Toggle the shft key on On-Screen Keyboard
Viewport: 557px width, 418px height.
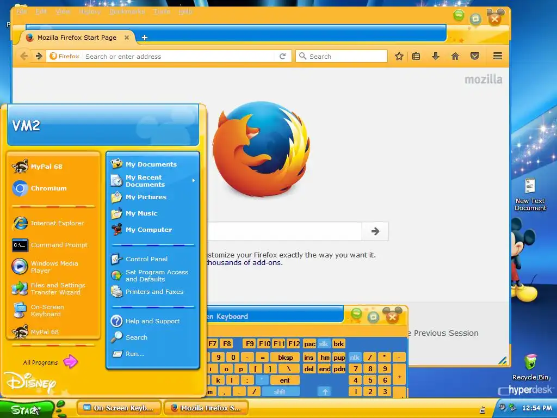[x=280, y=392]
